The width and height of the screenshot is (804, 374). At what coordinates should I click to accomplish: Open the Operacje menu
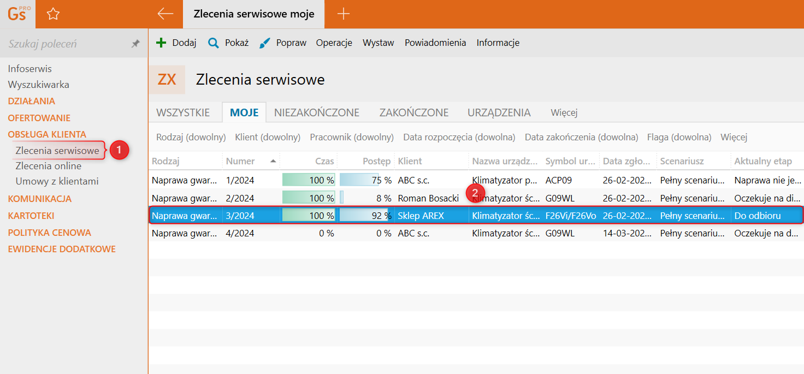[x=334, y=43]
